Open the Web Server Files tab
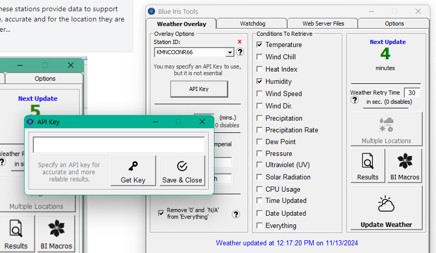This screenshot has width=436, height=253. pos(323,24)
